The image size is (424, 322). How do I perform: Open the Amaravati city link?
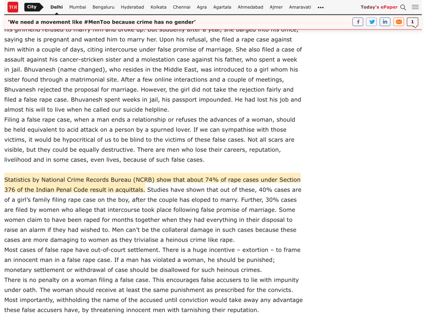coord(300,7)
